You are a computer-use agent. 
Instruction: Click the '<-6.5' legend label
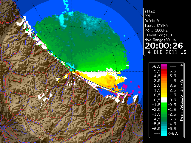173,133
